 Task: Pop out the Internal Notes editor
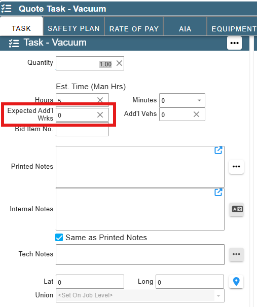tap(218, 193)
